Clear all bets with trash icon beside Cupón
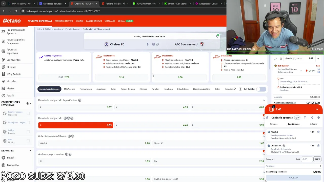 click(267, 118)
